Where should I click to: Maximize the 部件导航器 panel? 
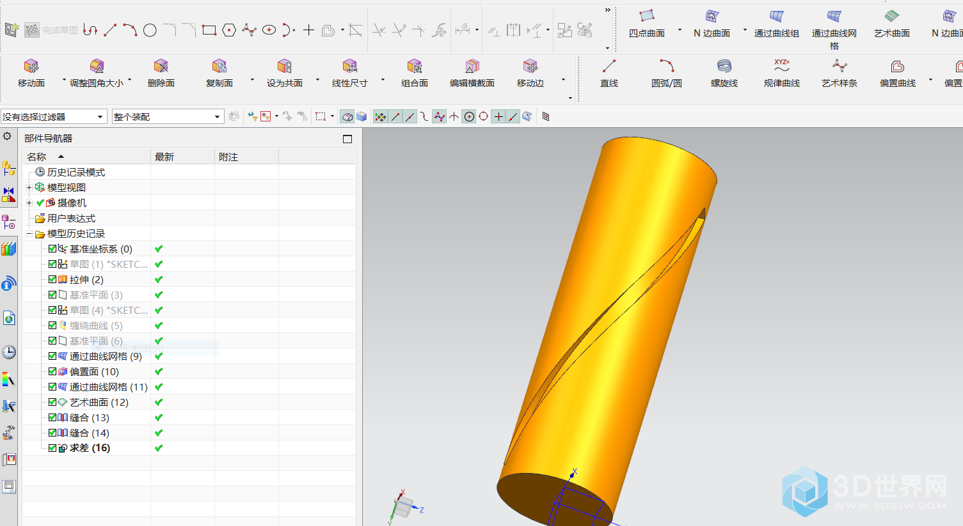click(347, 139)
